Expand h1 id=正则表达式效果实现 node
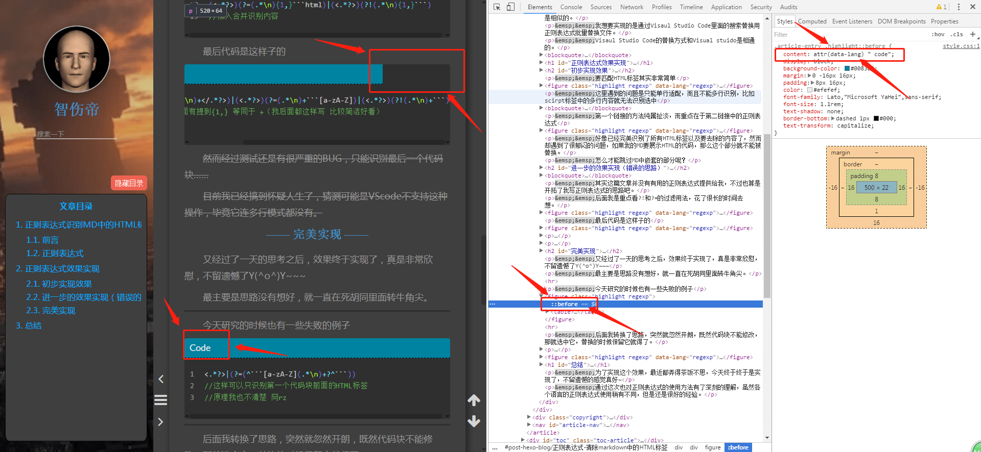The width and height of the screenshot is (981, 452). 542,63
